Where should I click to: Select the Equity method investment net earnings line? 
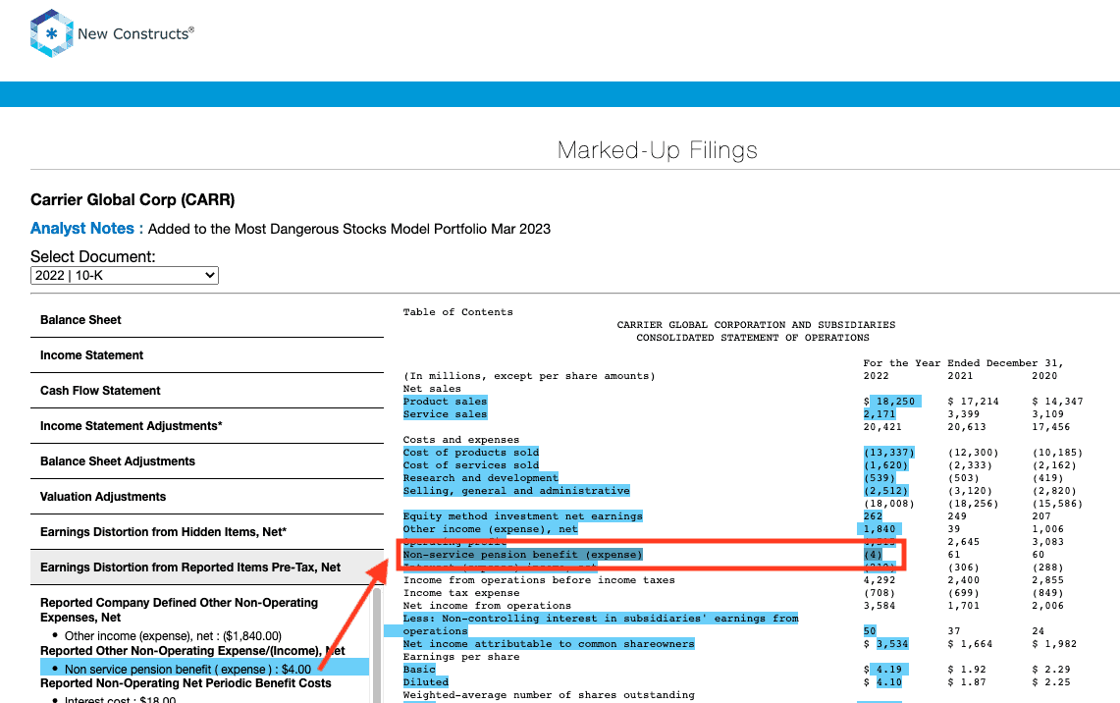(523, 516)
